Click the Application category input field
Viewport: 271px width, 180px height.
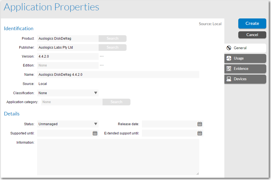72,102
